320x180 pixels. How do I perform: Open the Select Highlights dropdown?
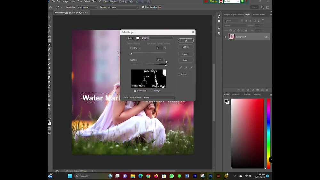coord(155,38)
